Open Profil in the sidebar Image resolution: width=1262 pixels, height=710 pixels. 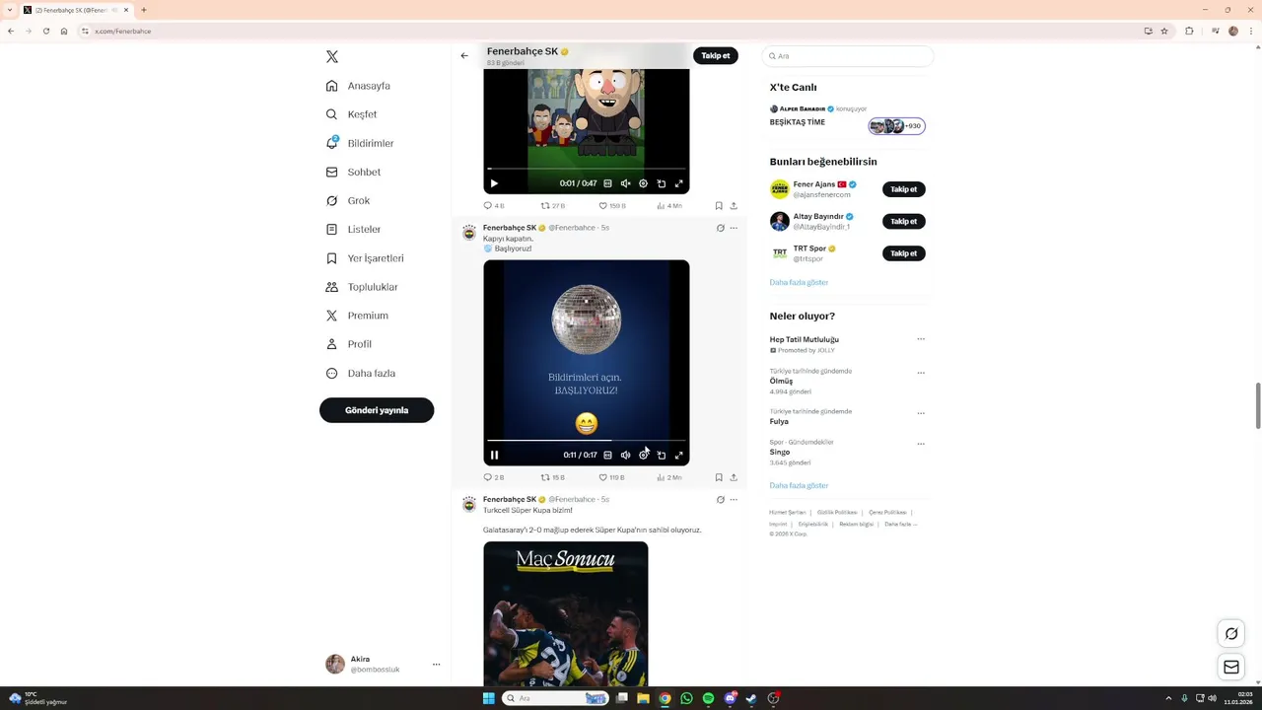click(349, 344)
